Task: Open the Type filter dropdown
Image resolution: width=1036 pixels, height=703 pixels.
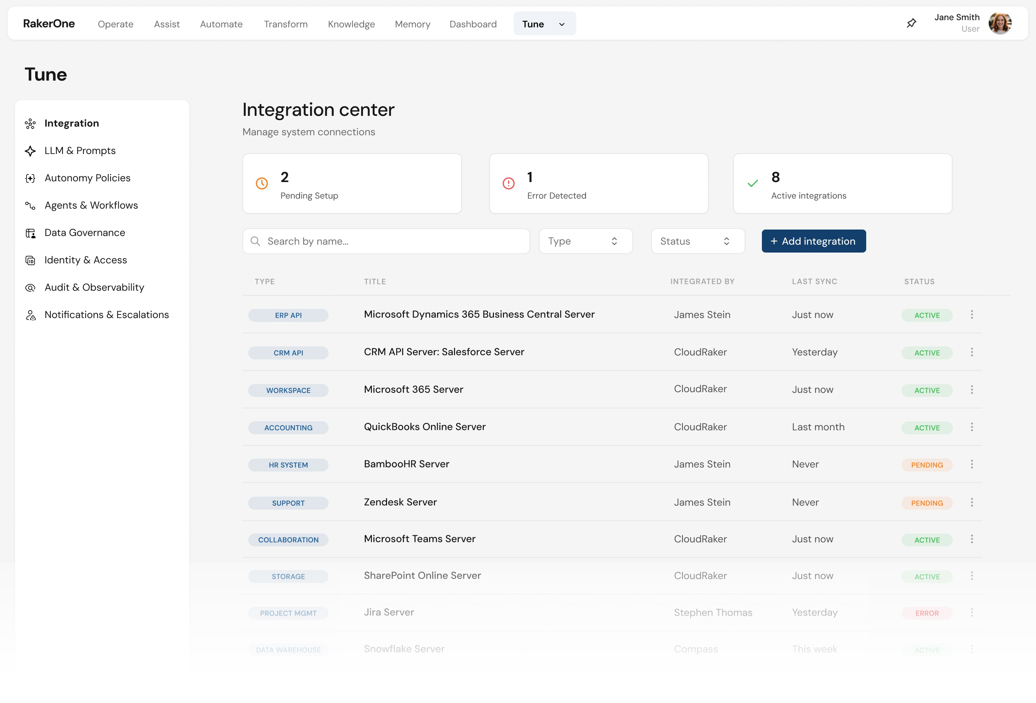Action: (585, 241)
